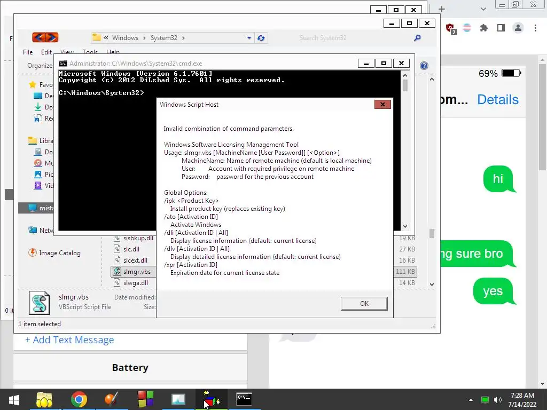
Task: Click the 'yes' message bubble
Action: 493,291
